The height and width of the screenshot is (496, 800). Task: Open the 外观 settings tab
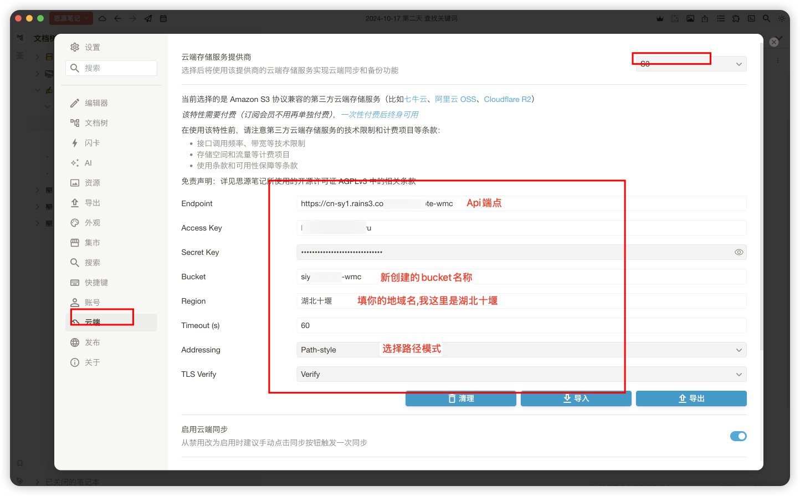click(x=111, y=223)
